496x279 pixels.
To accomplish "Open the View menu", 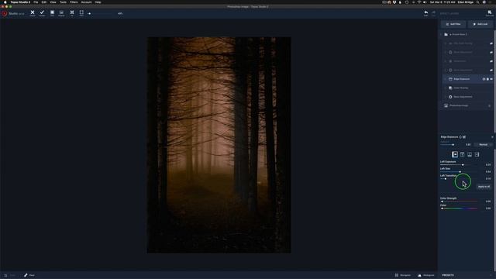I will click(x=53, y=2).
